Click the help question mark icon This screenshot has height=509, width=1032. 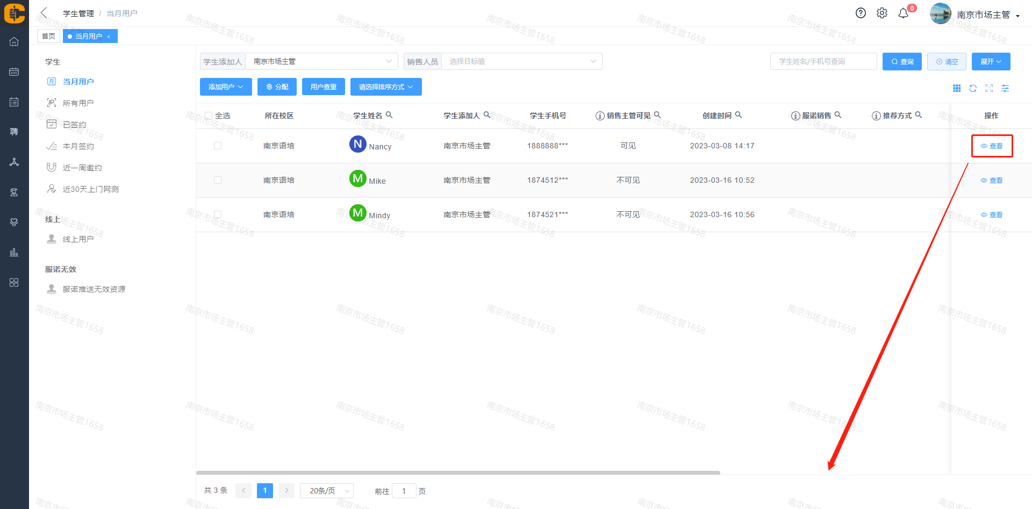[x=861, y=13]
